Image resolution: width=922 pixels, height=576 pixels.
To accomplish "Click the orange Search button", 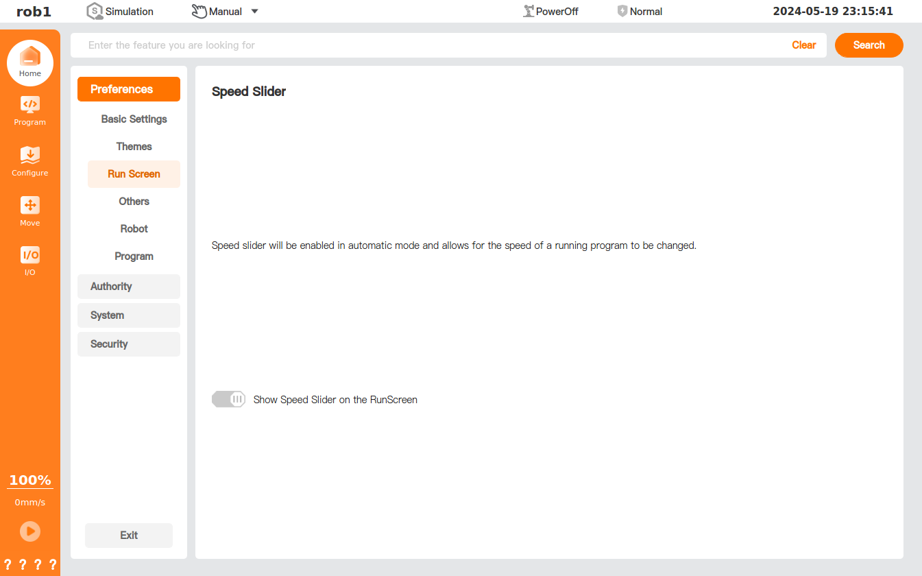I will [x=869, y=45].
